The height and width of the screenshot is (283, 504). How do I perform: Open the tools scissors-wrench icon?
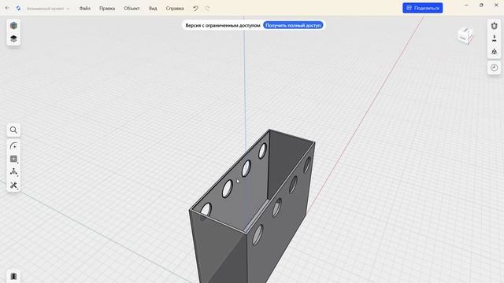click(13, 186)
